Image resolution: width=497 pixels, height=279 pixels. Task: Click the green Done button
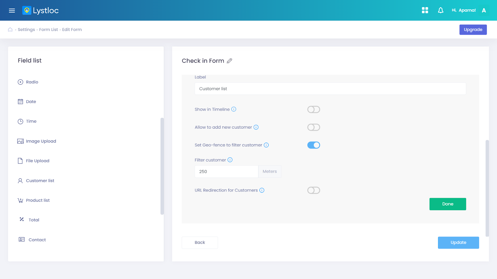[448, 204]
